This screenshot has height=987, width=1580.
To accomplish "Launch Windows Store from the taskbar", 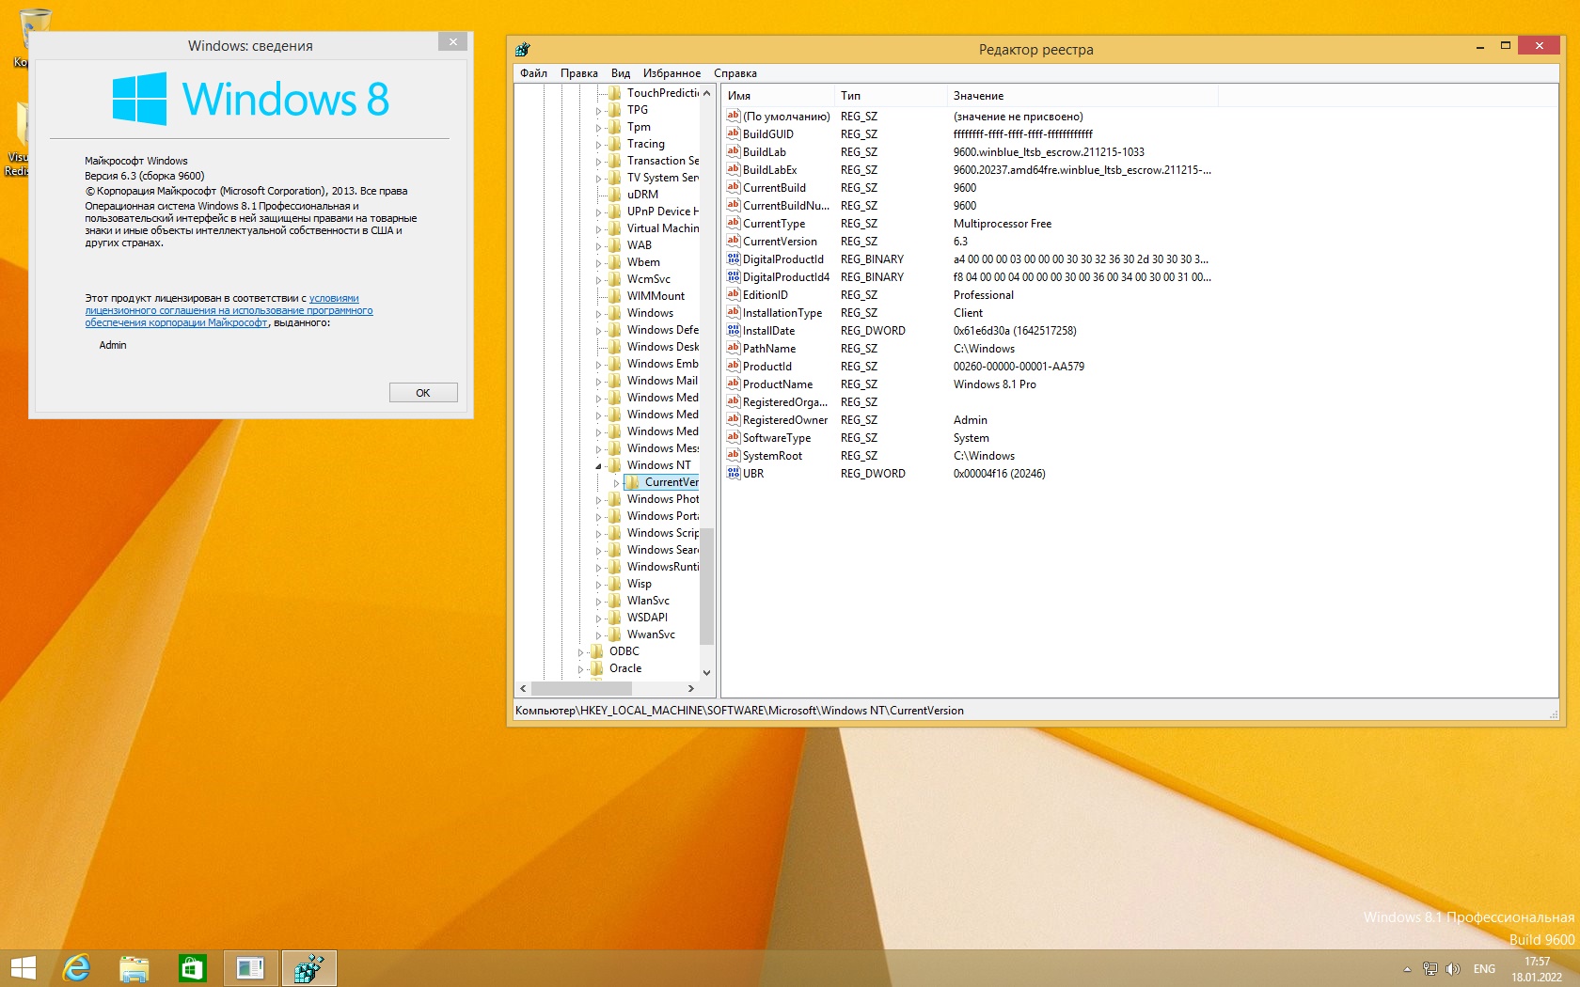I will coord(193,967).
